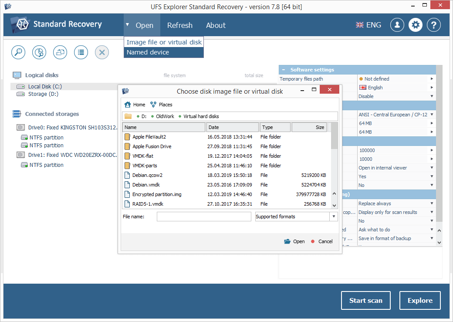Viewport: 453px width, 322px height.
Task: Select the Apple FileVault2 folder icon
Action: (127, 137)
